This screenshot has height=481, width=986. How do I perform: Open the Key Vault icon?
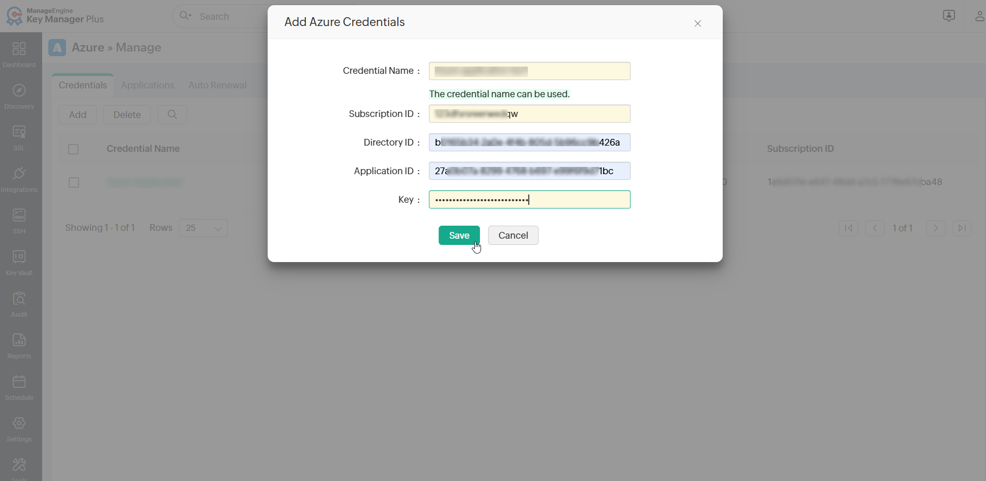pos(19,257)
